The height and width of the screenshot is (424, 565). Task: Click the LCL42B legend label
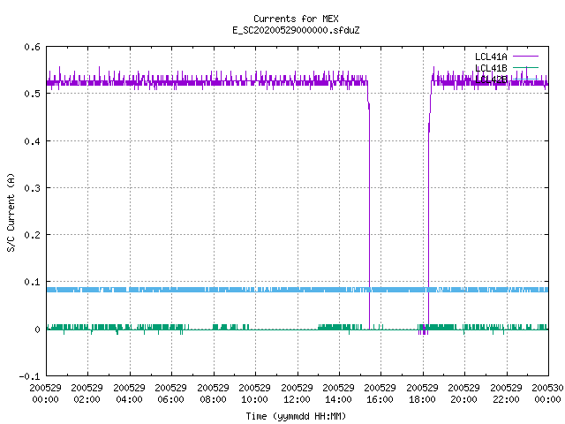[x=491, y=79]
